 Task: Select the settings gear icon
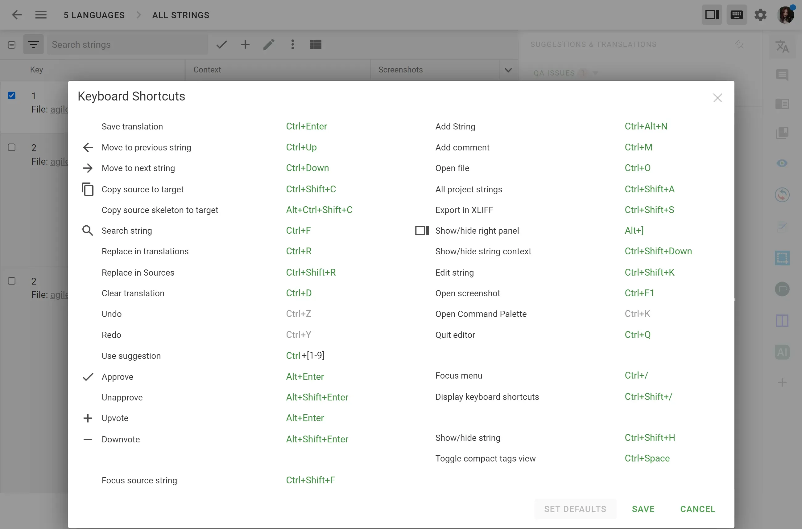coord(761,14)
